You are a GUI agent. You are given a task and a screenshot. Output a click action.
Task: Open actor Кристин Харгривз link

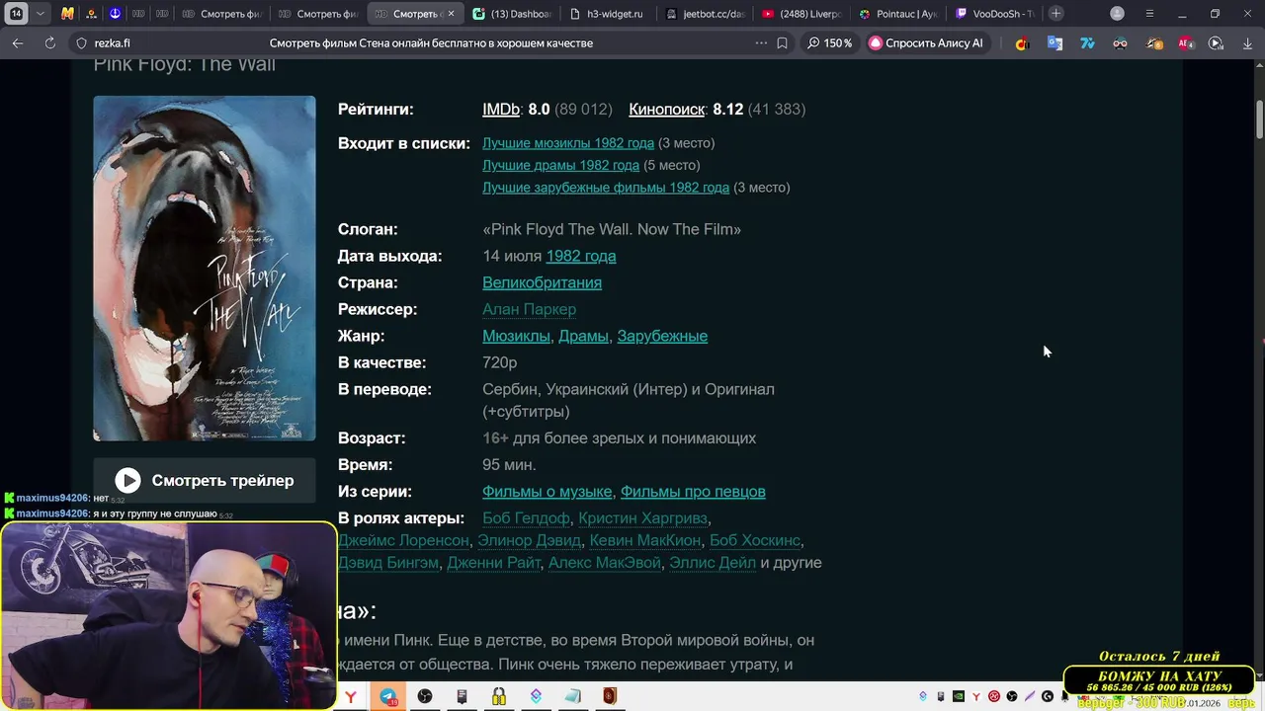642,518
